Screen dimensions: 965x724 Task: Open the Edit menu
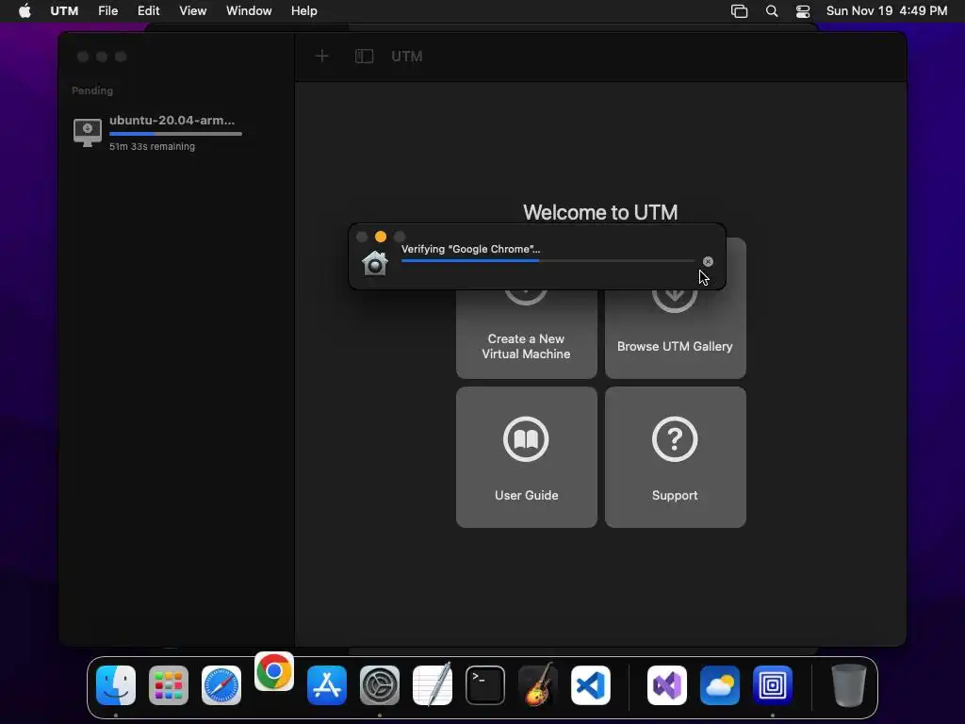148,10
